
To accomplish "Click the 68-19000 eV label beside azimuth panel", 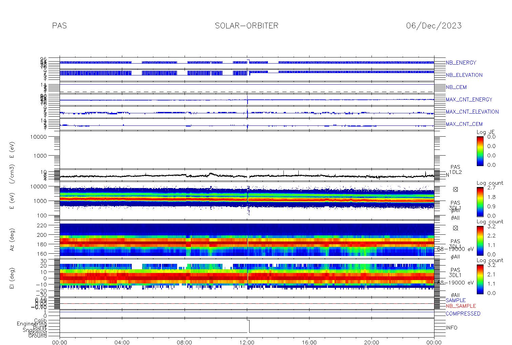I will 455,249.
